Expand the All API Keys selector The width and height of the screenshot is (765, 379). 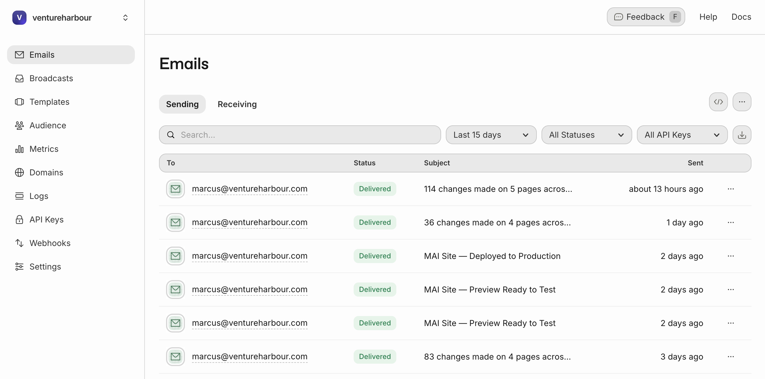pyautogui.click(x=682, y=135)
